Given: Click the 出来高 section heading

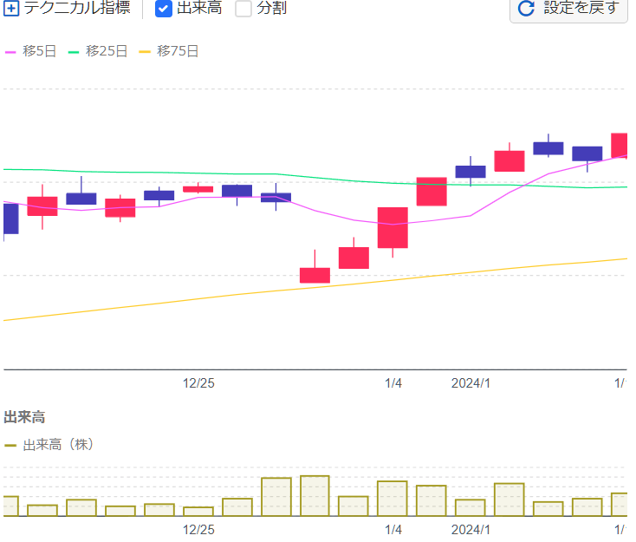Looking at the screenshot, I should click(x=24, y=417).
